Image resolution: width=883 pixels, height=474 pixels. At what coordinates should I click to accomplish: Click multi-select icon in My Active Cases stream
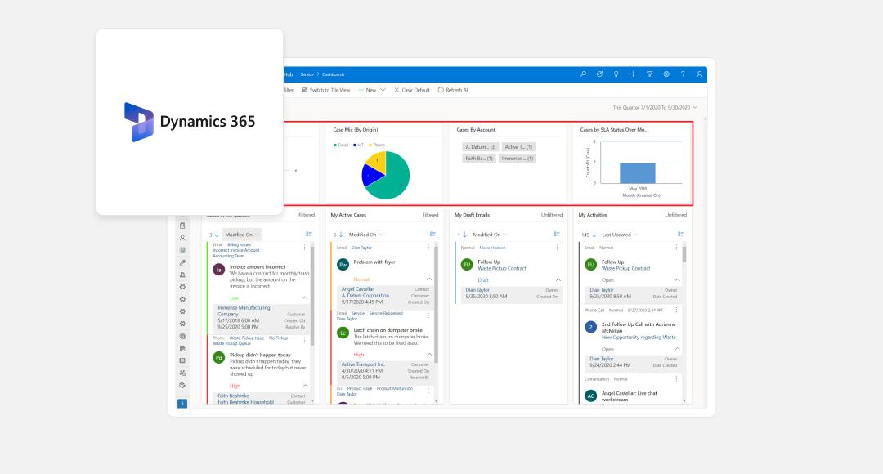(433, 235)
